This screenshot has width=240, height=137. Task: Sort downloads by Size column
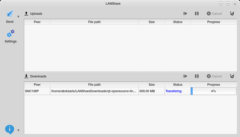click(x=152, y=85)
